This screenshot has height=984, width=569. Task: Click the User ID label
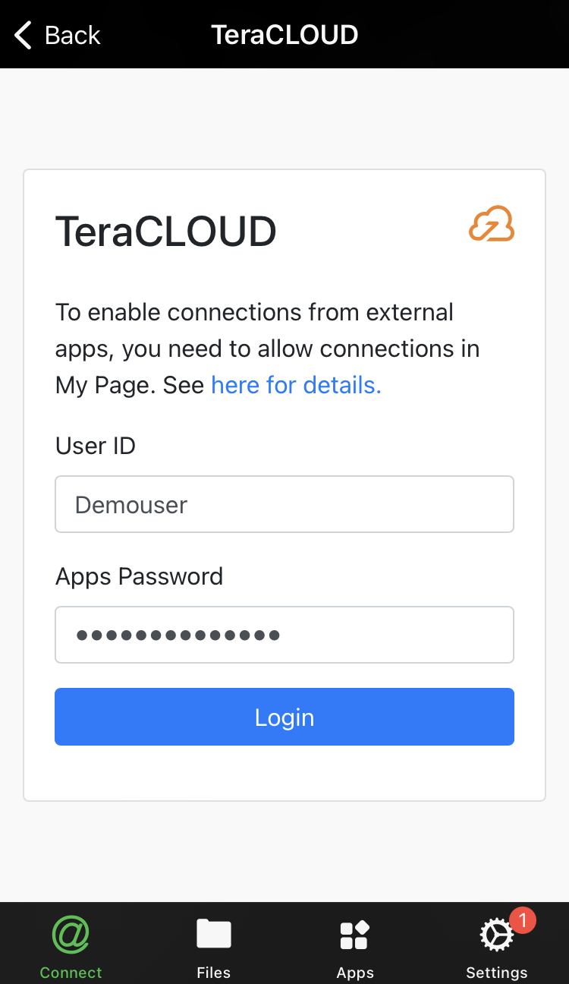(x=96, y=446)
